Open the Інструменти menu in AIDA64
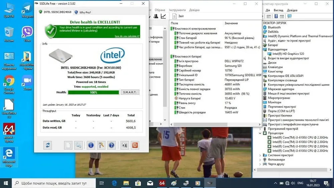 177,10
